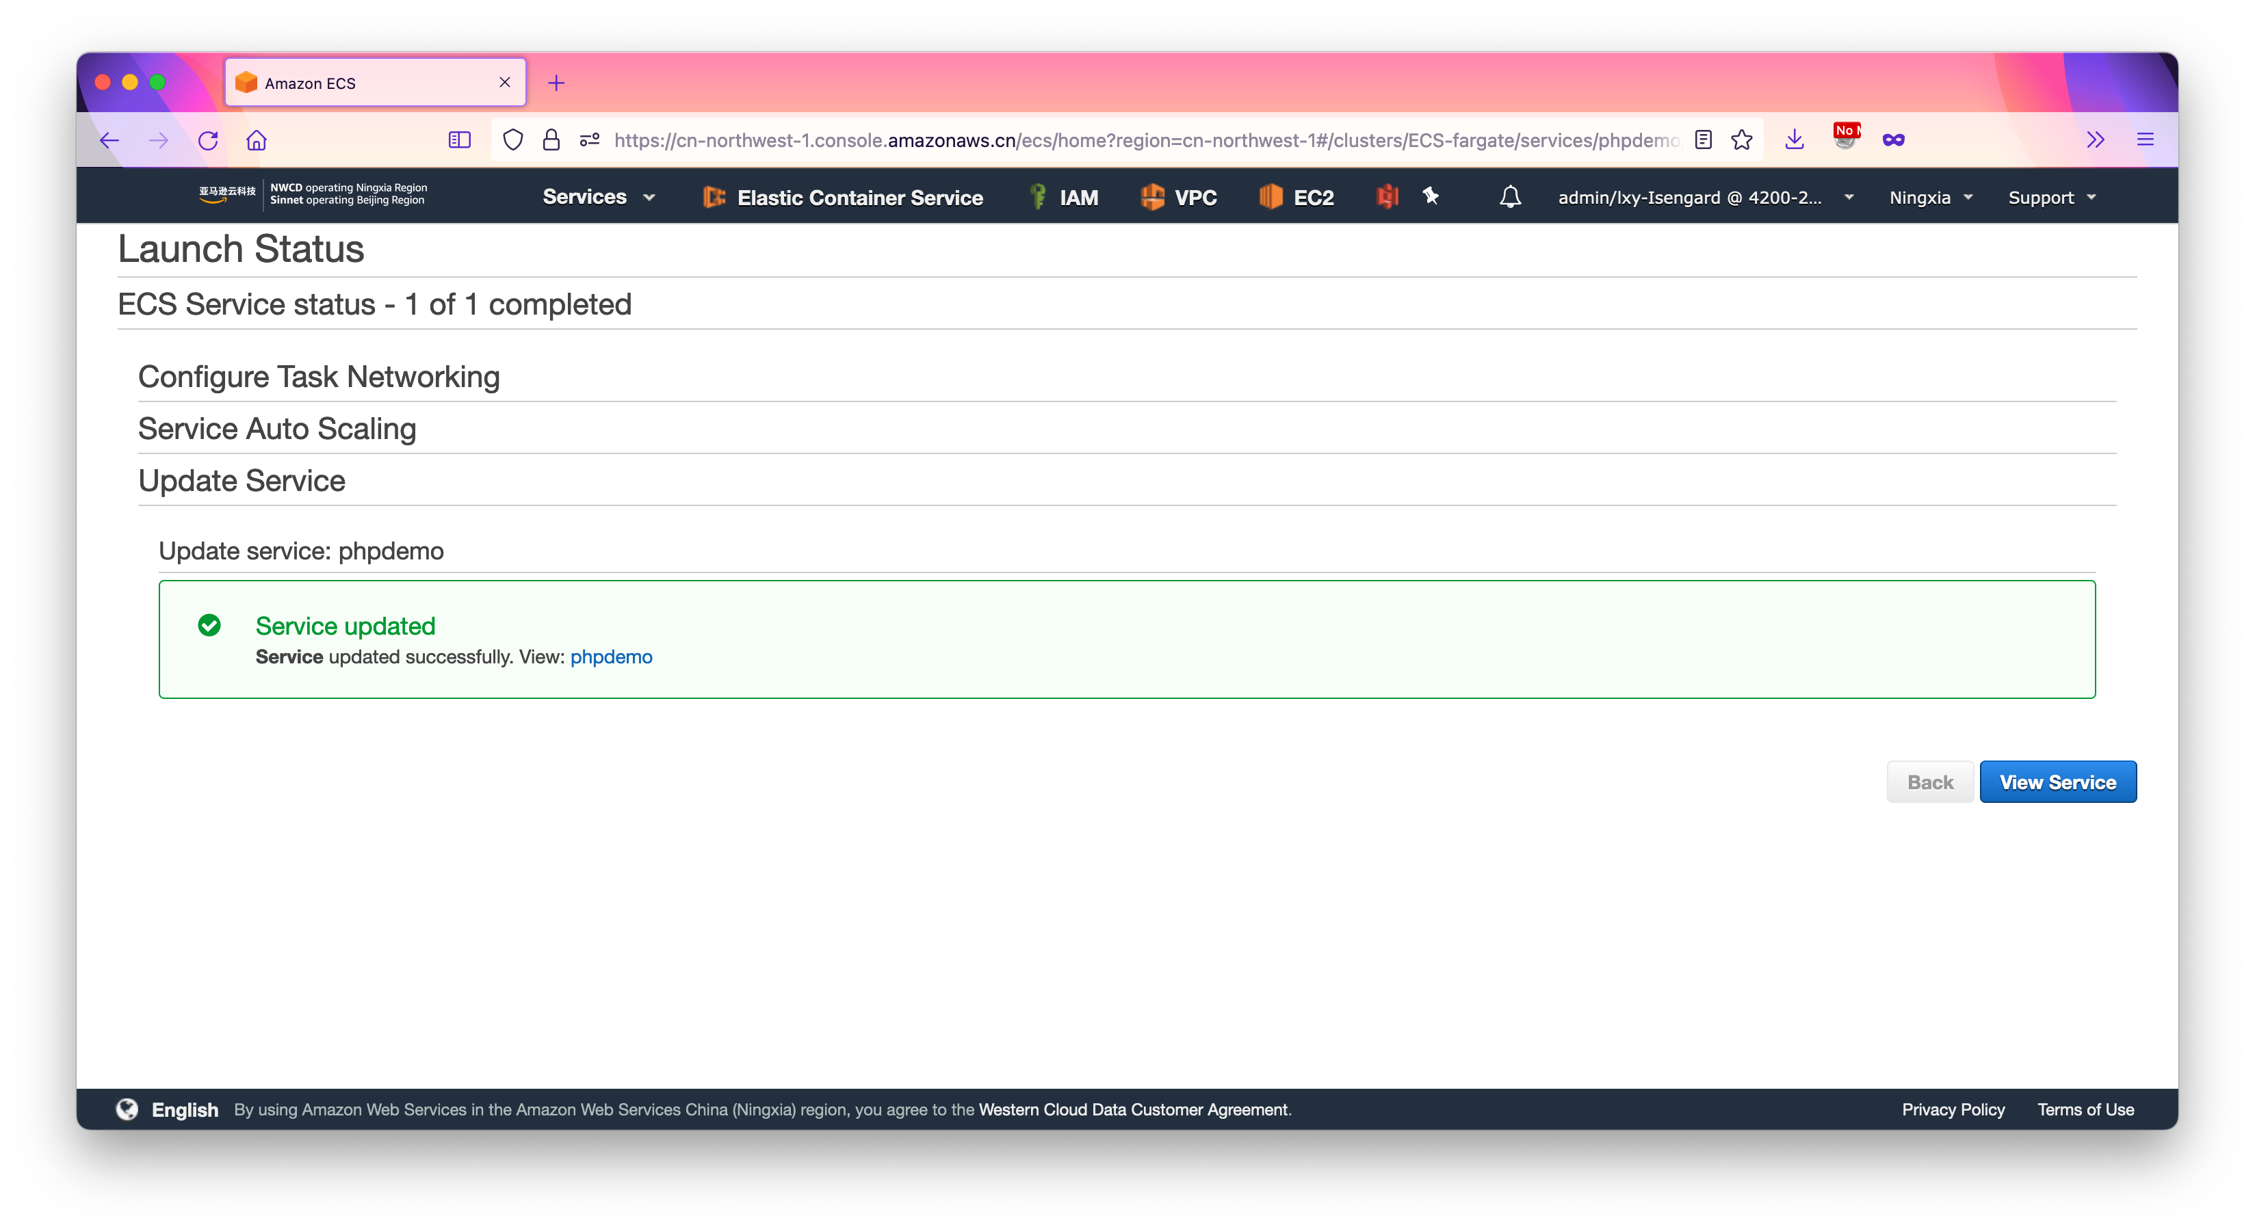
Task: Show site security padlock details
Action: pos(551,140)
